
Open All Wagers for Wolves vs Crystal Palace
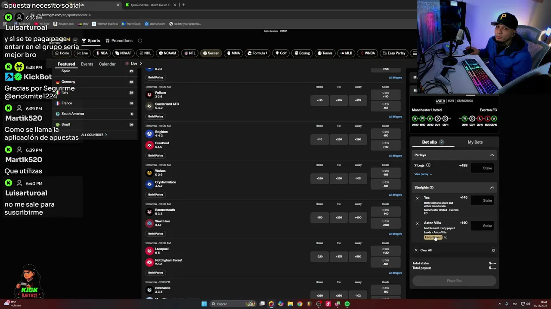pos(395,195)
